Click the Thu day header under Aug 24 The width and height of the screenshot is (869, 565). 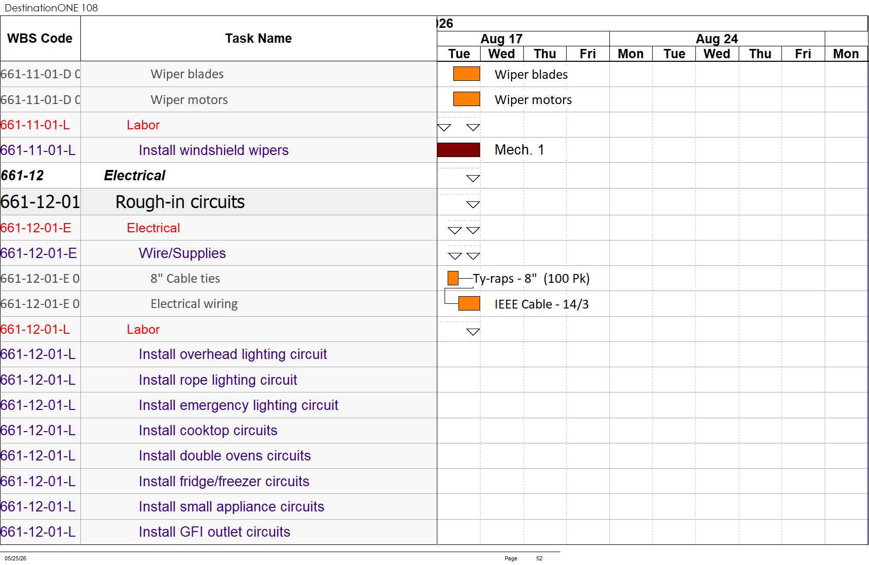click(760, 54)
